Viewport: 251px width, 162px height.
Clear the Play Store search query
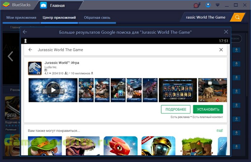click(x=221, y=50)
